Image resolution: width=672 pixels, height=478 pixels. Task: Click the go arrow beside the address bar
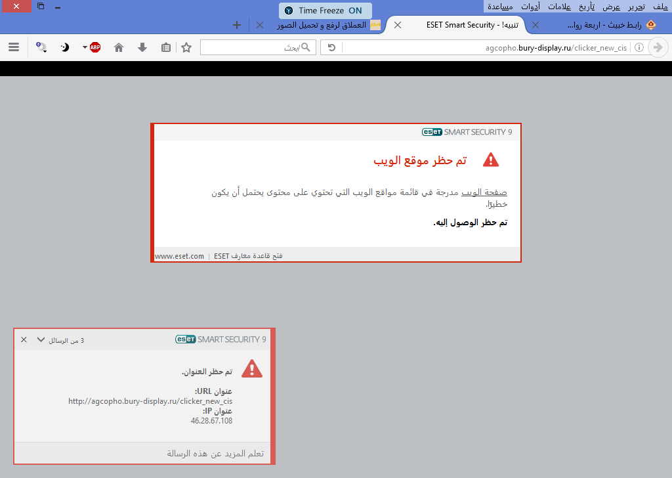pos(658,47)
